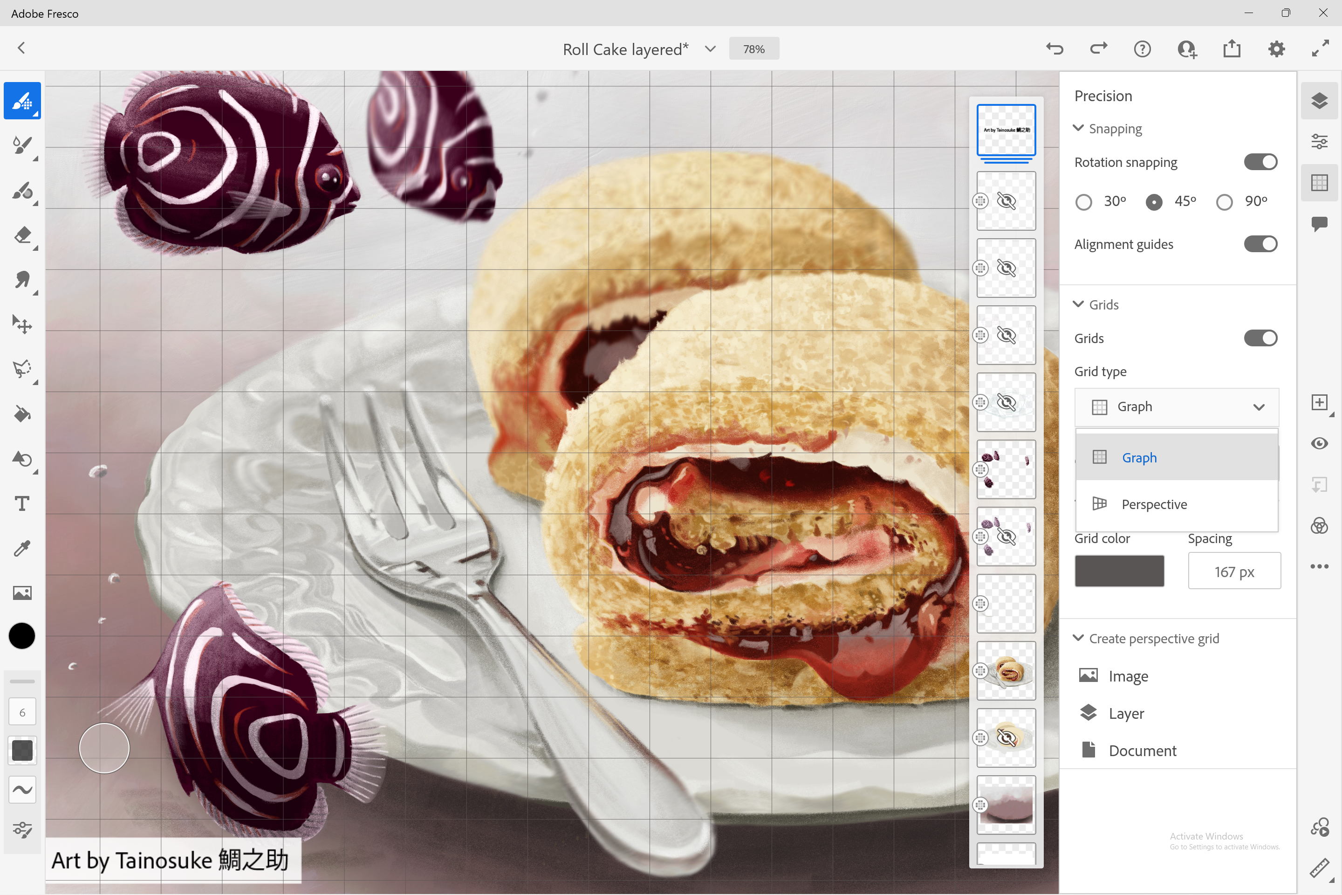Viewport: 1342px width, 895px height.
Task: Click the 78% zoom level button
Action: 754,49
